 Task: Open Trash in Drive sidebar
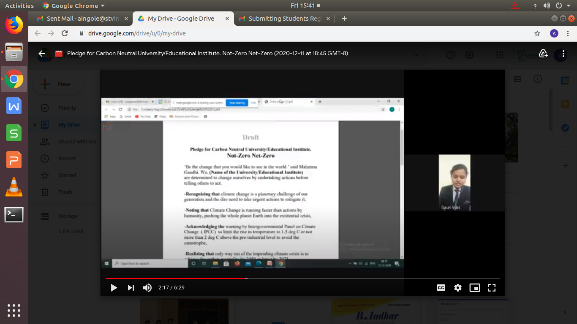point(65,192)
